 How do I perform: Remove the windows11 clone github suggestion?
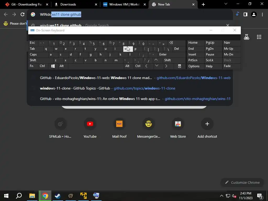pos(227,25)
